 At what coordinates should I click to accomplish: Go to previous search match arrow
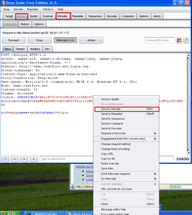point(15,159)
